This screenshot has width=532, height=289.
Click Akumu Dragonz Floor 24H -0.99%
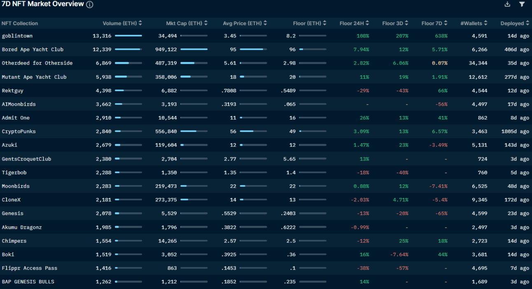tap(360, 227)
